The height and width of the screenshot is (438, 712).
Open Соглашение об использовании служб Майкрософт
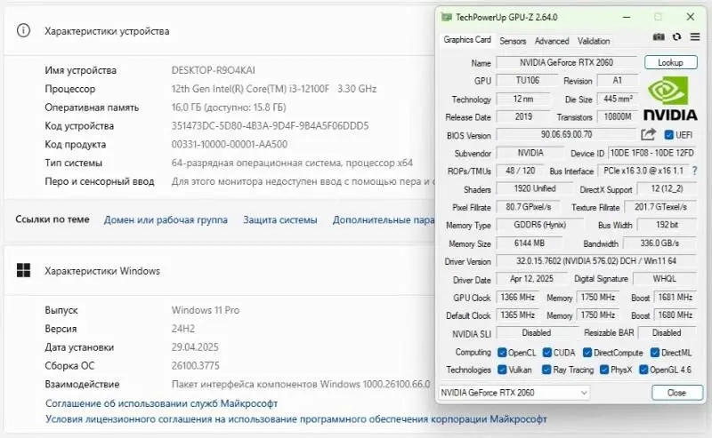click(162, 403)
